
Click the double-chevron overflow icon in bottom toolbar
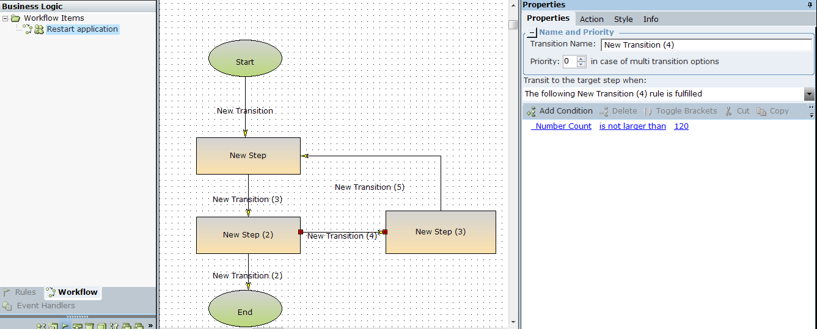(150, 326)
